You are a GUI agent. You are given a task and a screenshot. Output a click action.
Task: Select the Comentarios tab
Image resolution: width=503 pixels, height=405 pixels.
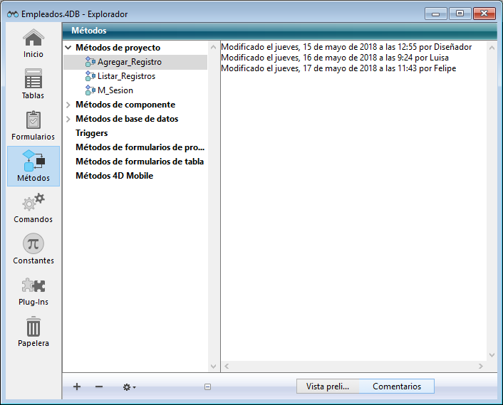coord(396,386)
